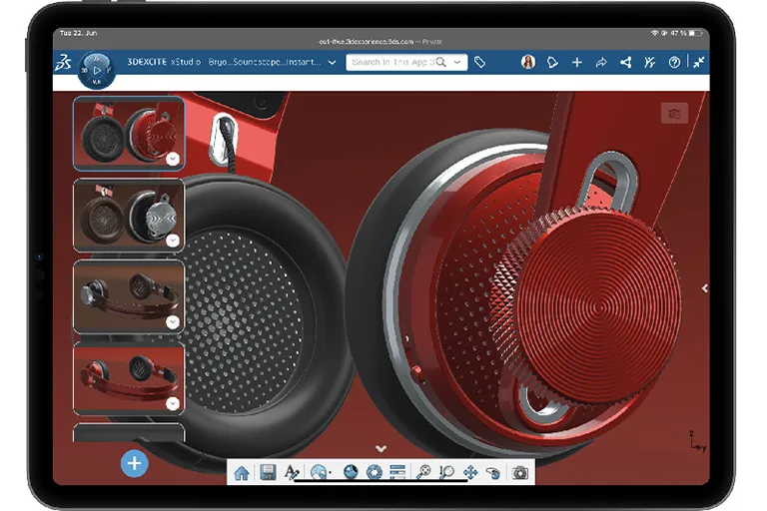The image size is (767, 511).
Task: Open the Help question mark icon
Action: 674,62
